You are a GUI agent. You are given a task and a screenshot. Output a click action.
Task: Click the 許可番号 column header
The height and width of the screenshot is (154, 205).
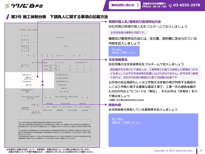pos(60,63)
